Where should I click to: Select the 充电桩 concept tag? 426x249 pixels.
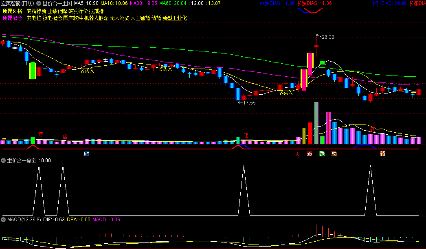point(34,18)
